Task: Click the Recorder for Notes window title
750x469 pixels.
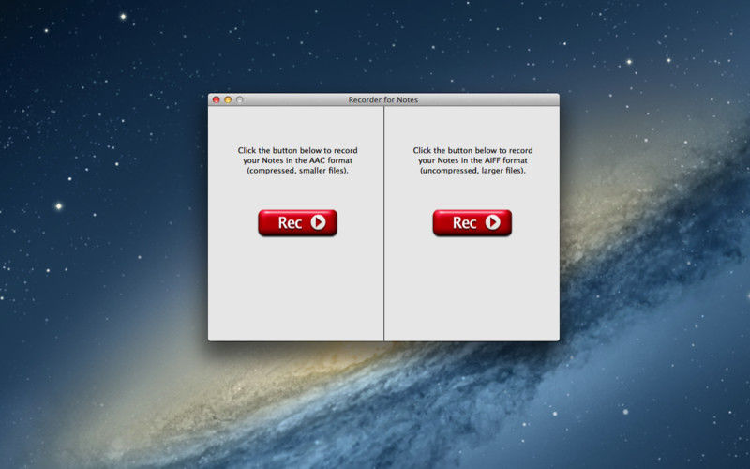Action: pos(383,99)
